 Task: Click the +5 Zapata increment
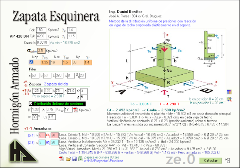point(25,82)
